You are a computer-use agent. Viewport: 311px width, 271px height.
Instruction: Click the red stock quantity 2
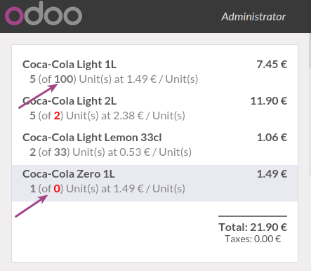(x=57, y=116)
